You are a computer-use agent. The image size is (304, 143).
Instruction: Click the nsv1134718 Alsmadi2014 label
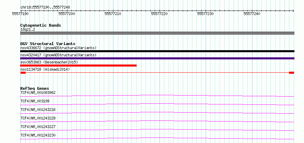[45, 69]
